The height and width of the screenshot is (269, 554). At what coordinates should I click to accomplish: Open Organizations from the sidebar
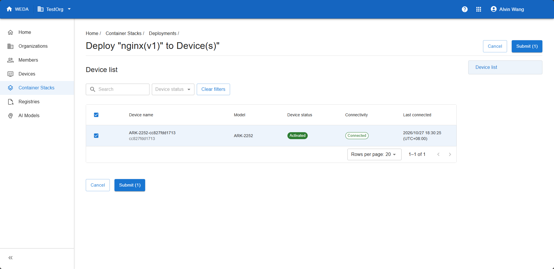pos(37,46)
